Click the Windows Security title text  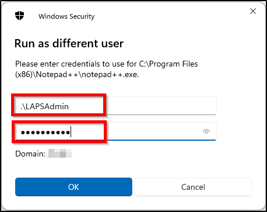click(x=66, y=16)
